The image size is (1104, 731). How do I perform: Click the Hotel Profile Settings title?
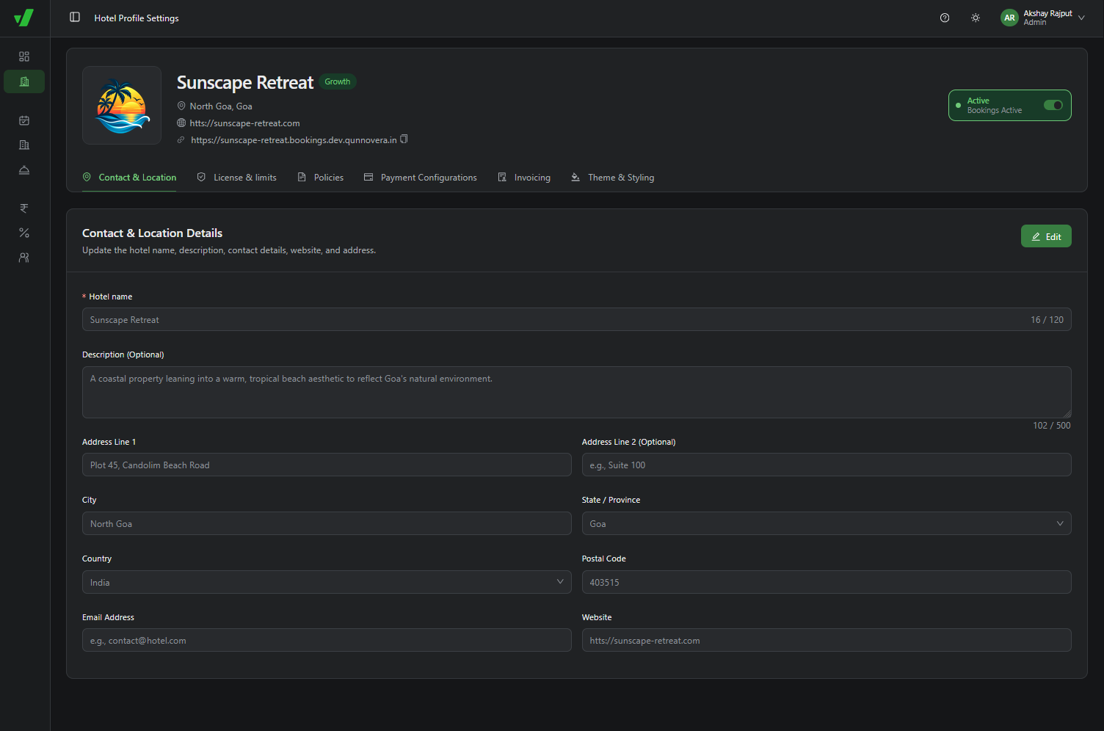[137, 18]
